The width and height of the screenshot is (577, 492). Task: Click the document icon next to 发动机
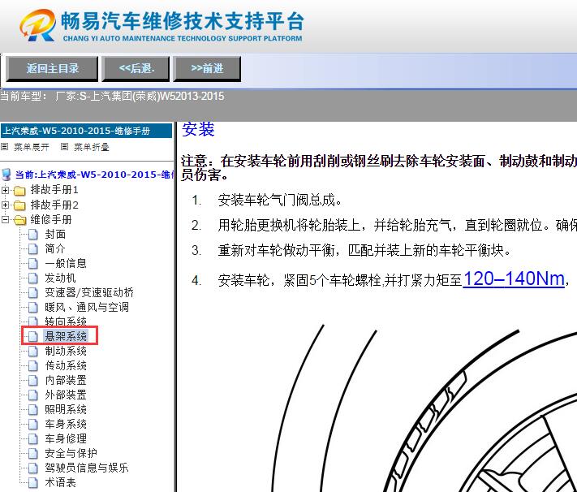(32, 278)
